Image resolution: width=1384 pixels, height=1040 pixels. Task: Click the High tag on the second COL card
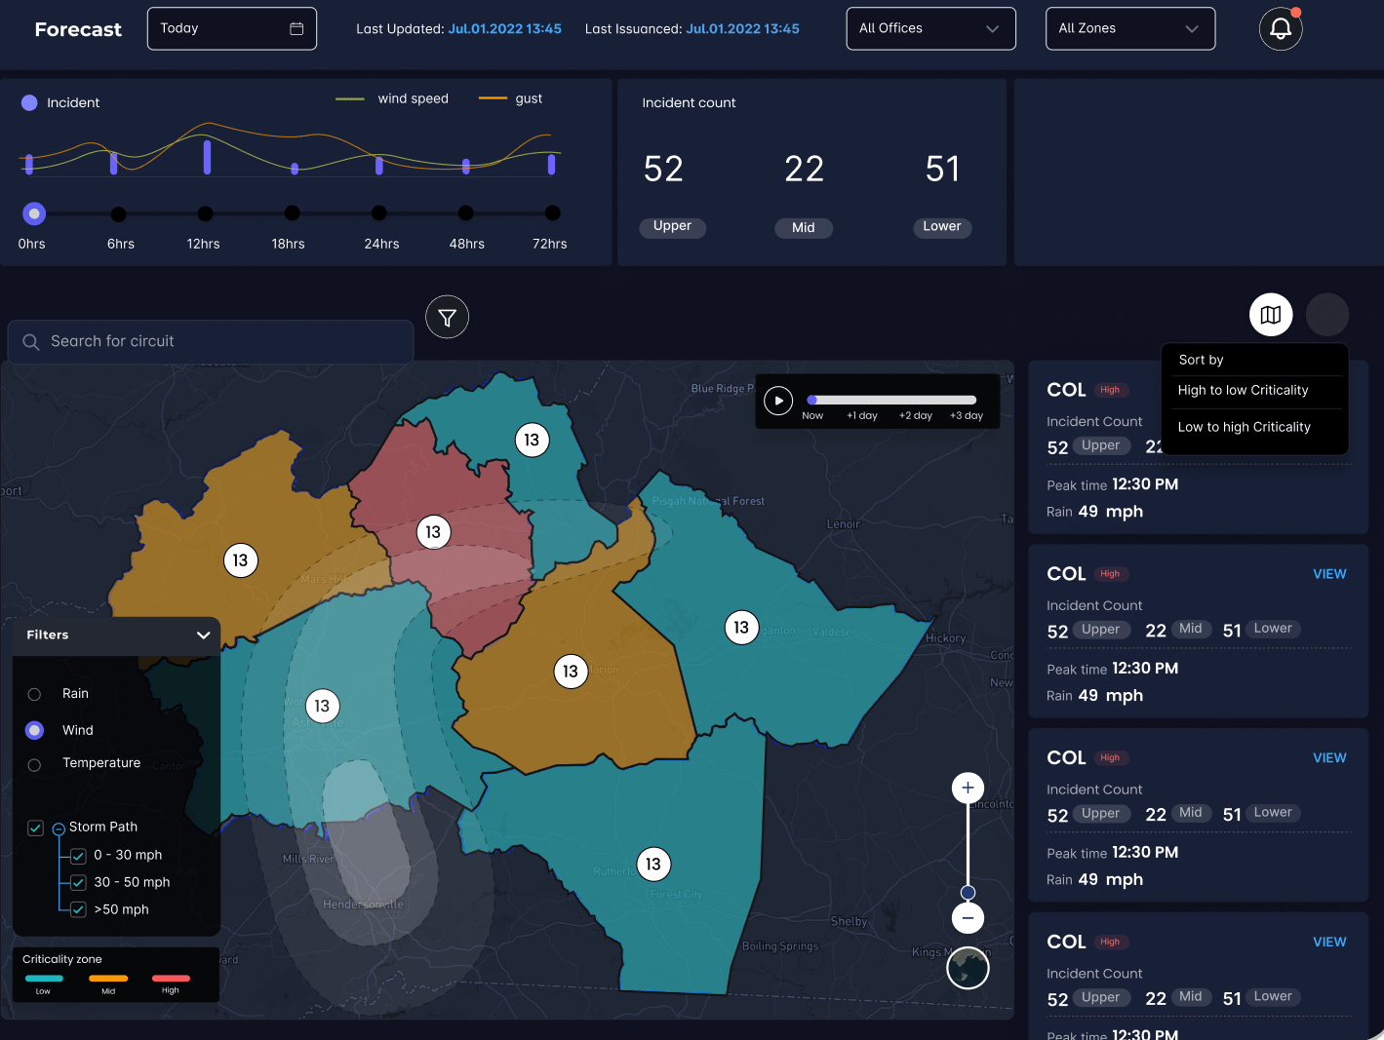pyautogui.click(x=1110, y=574)
